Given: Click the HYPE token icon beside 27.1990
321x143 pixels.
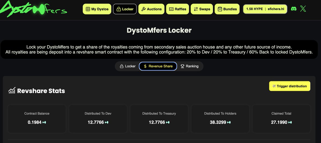Looking at the screenshot, I should [x=290, y=122].
